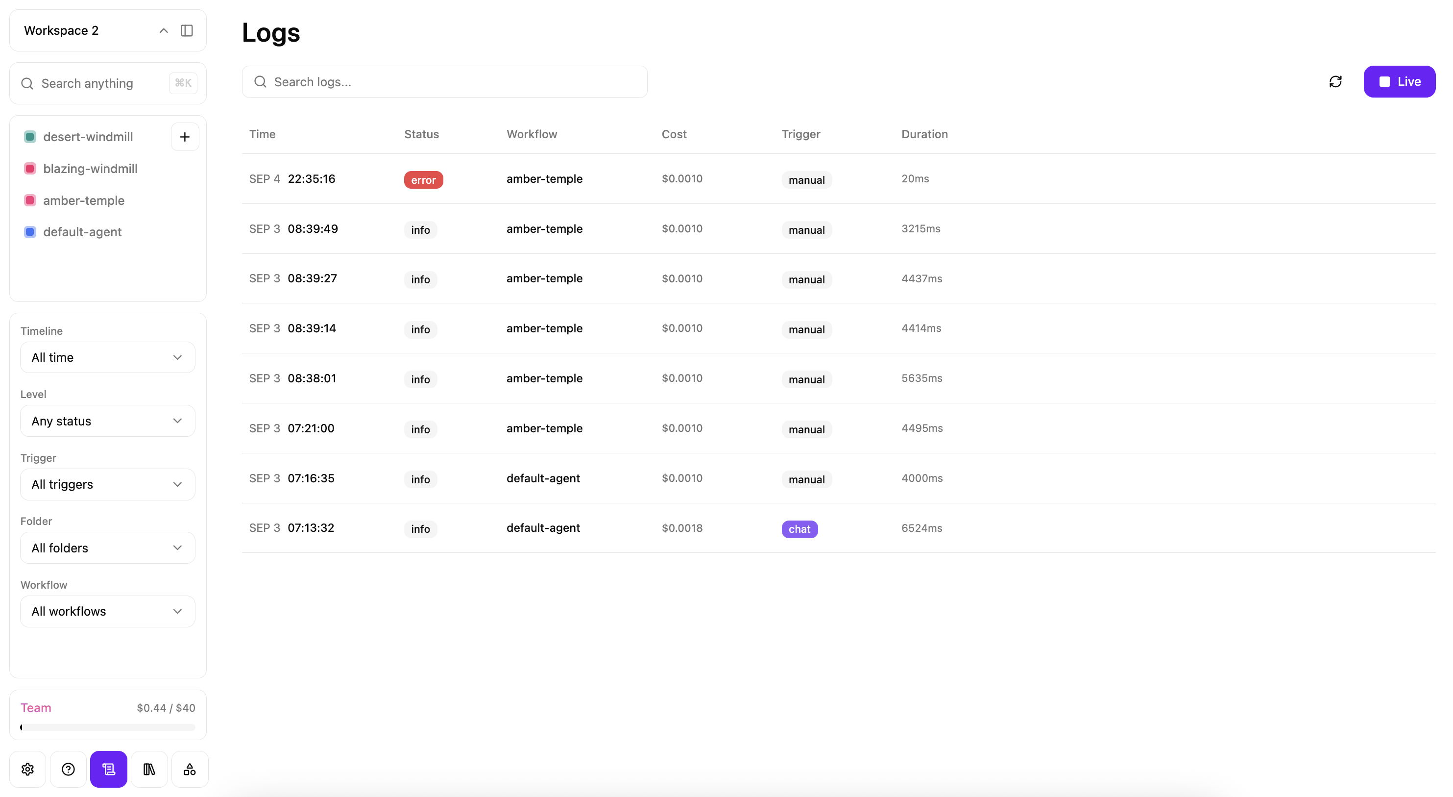
Task: Open the All time timeline dropdown
Action: click(107, 357)
